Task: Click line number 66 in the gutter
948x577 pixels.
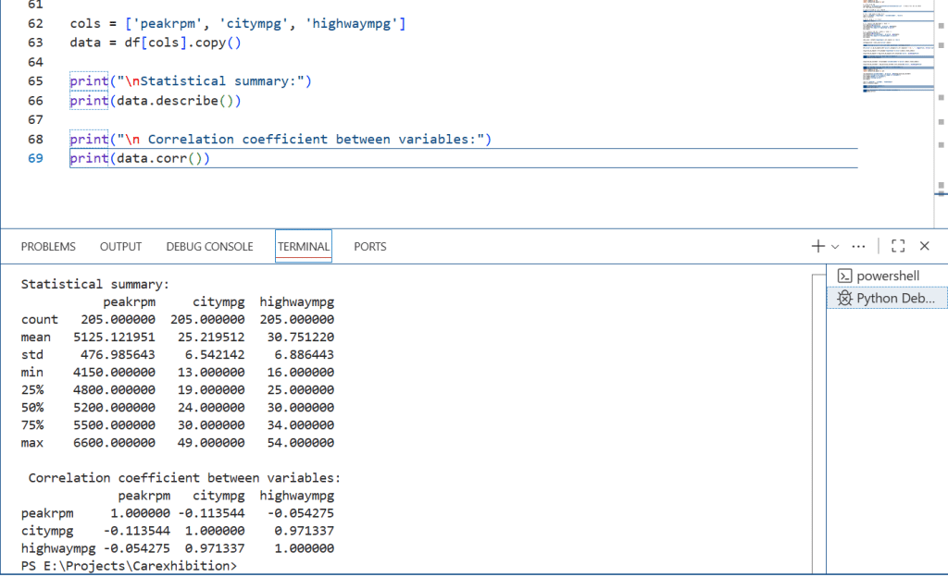Action: point(35,101)
